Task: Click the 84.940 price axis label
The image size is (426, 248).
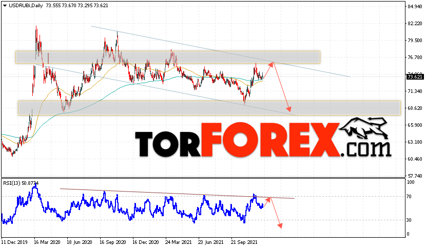Action: 415,7
